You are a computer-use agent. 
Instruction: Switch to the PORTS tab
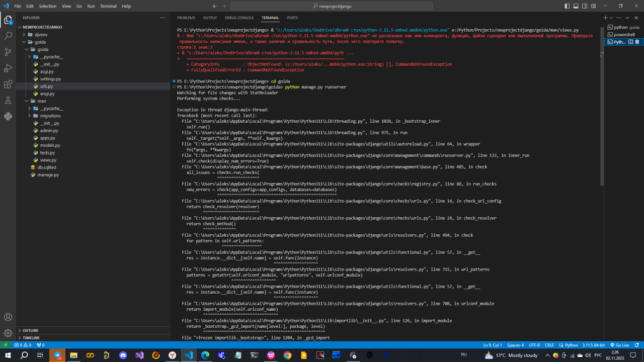point(292,18)
